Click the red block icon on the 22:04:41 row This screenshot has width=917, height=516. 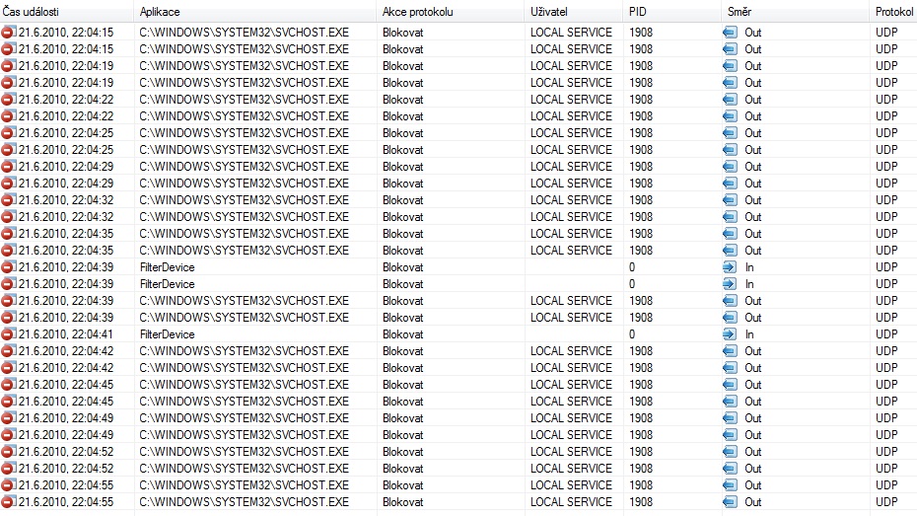(x=9, y=334)
